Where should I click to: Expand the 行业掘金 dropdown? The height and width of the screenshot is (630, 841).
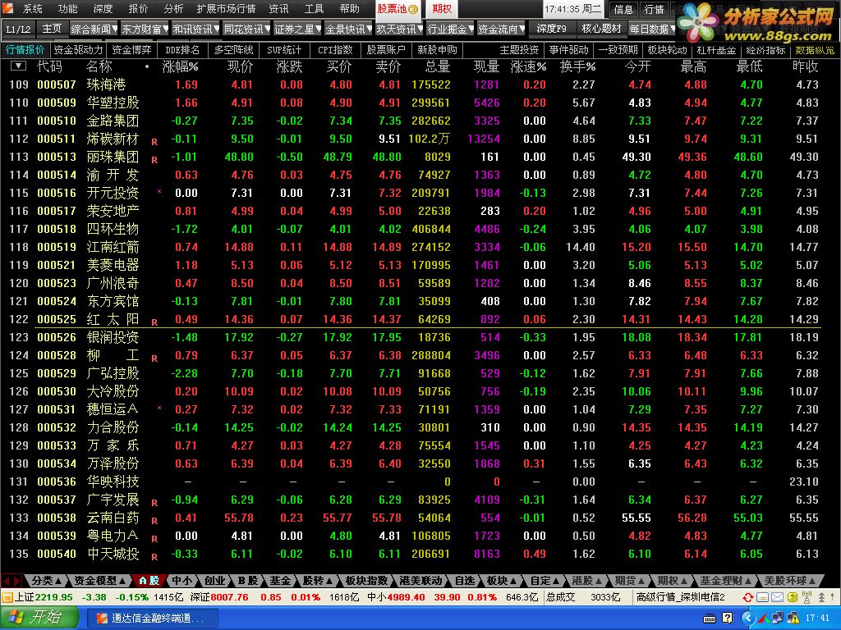point(471,29)
